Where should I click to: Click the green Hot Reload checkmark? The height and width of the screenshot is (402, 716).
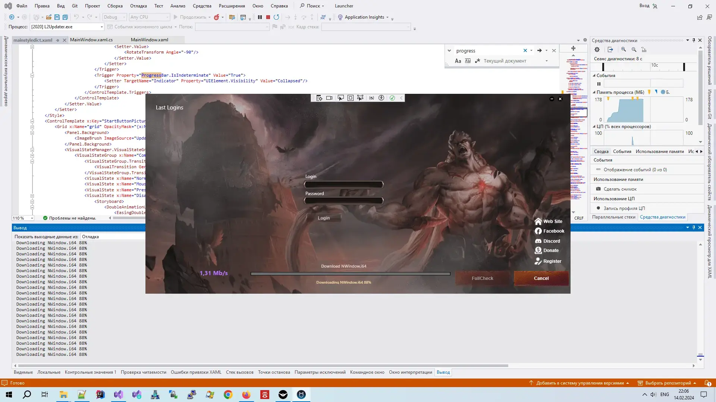392,98
